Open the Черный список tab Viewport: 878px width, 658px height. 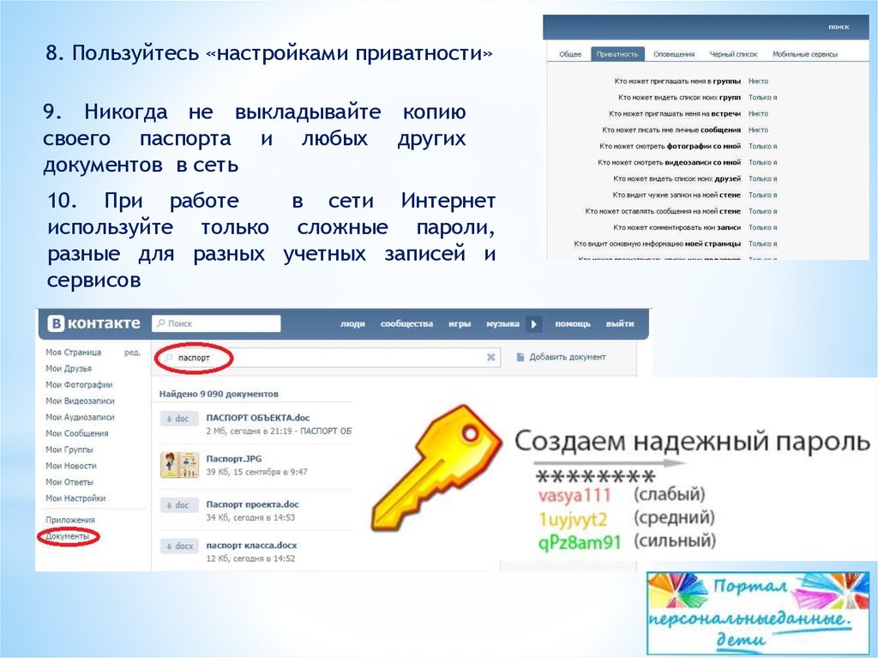[733, 54]
